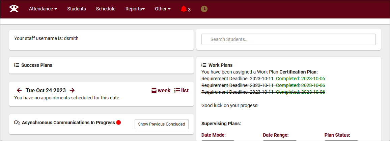The height and width of the screenshot is (141, 390).
Task: Click the Asynchronous Communications chat icon
Action: point(17,123)
